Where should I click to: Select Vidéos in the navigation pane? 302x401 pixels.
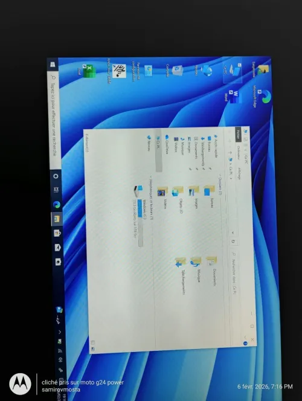tap(176, 145)
